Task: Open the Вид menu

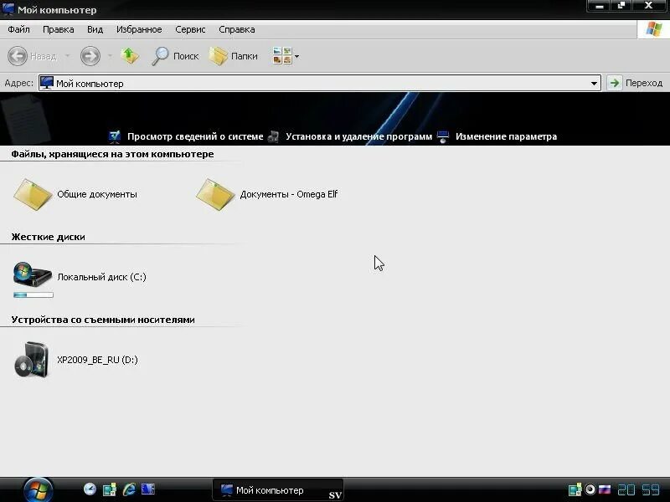Action: coord(95,29)
